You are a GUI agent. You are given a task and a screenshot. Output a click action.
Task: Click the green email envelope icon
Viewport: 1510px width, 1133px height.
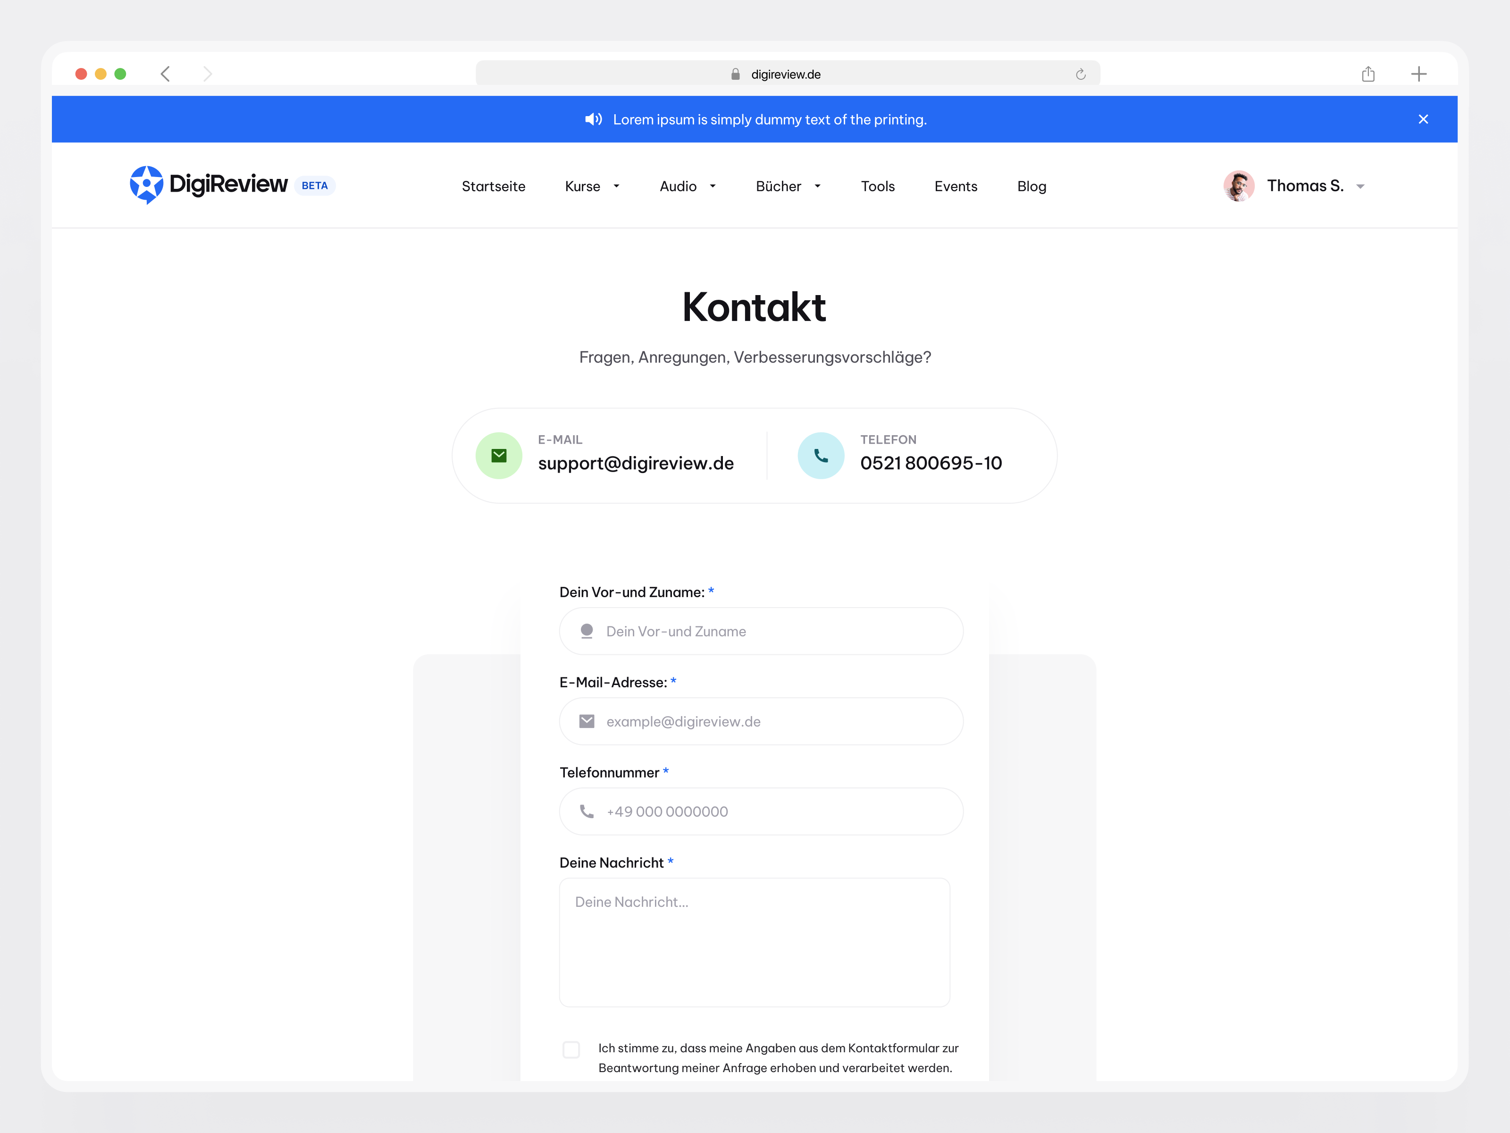tap(499, 455)
